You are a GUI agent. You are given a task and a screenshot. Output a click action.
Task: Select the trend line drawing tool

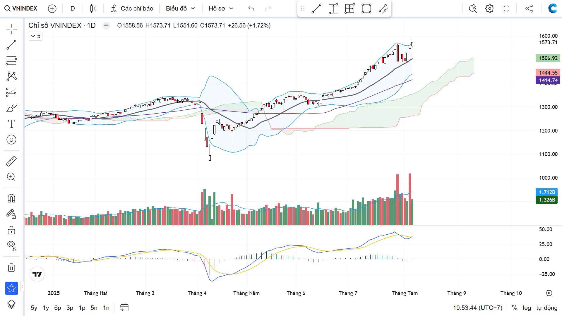point(11,45)
